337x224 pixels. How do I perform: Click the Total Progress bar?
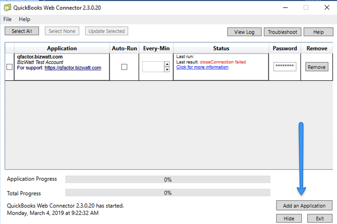point(168,193)
